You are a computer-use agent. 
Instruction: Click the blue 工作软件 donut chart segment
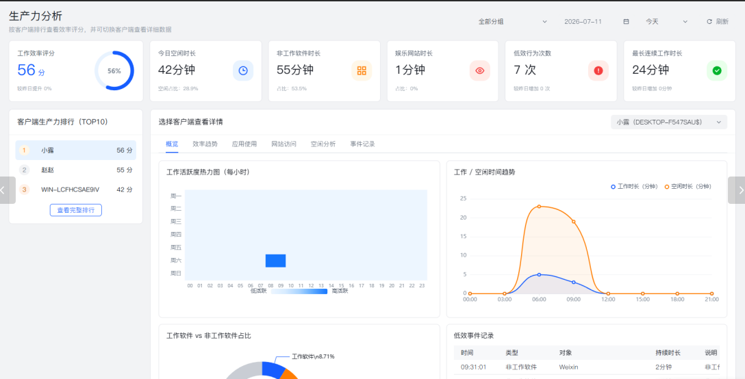(x=272, y=369)
